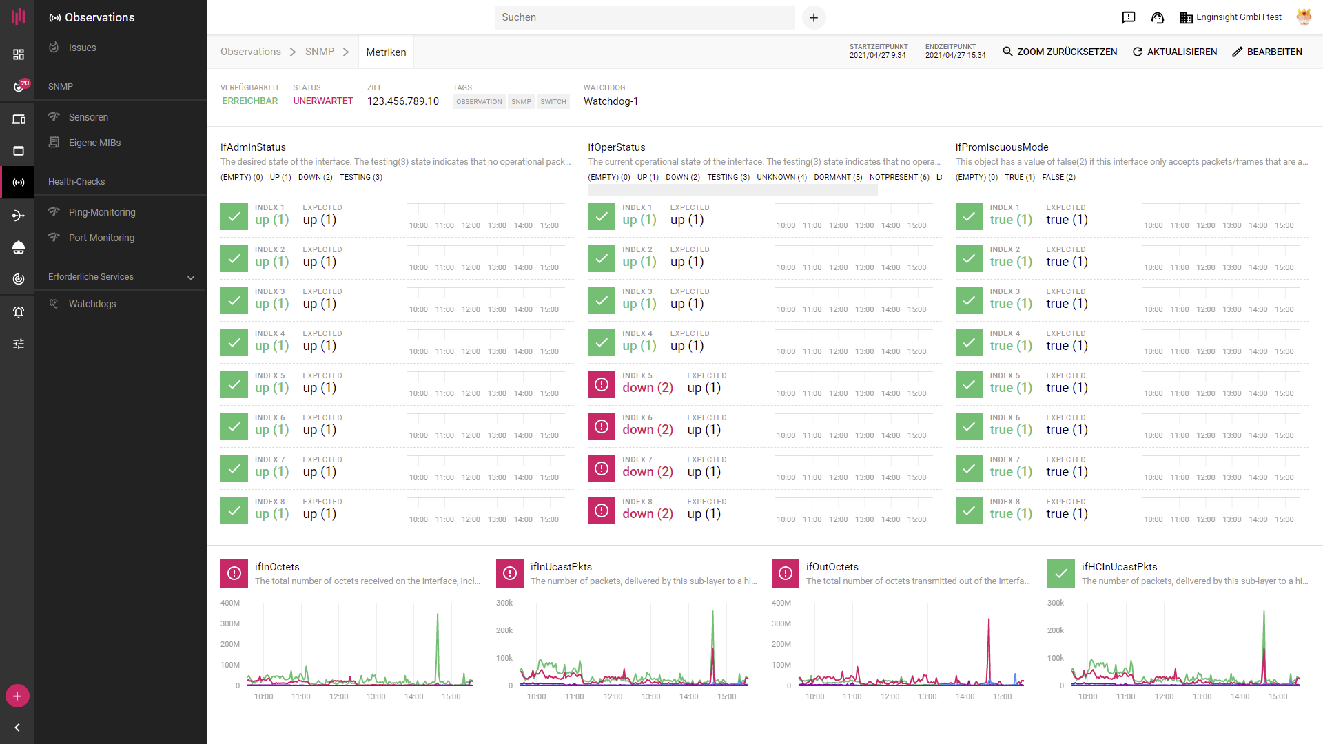
Task: Open the Issues icon with 20 badge
Action: point(19,86)
